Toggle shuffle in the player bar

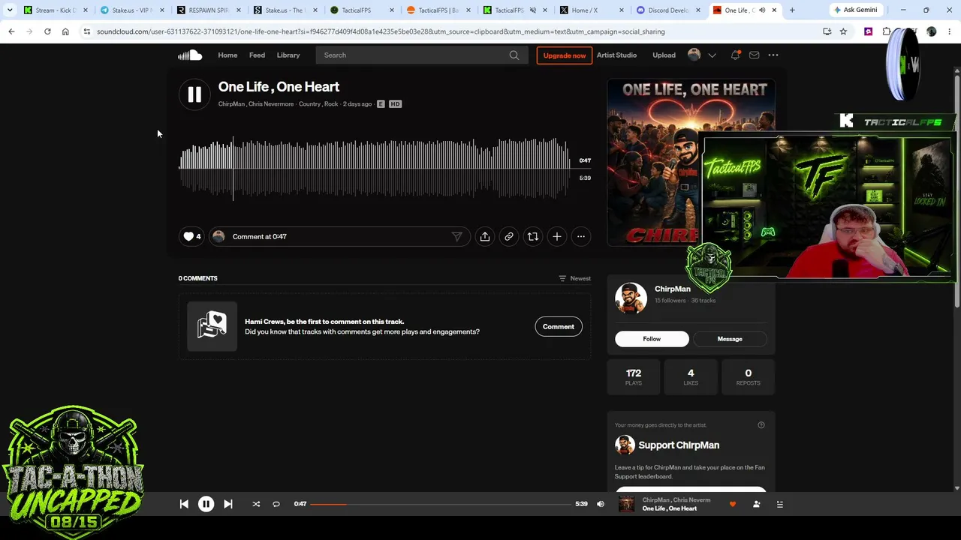coord(256,504)
